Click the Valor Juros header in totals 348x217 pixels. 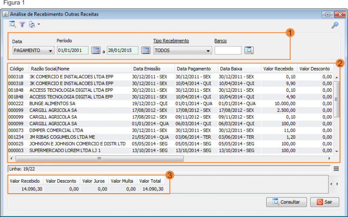point(94,181)
